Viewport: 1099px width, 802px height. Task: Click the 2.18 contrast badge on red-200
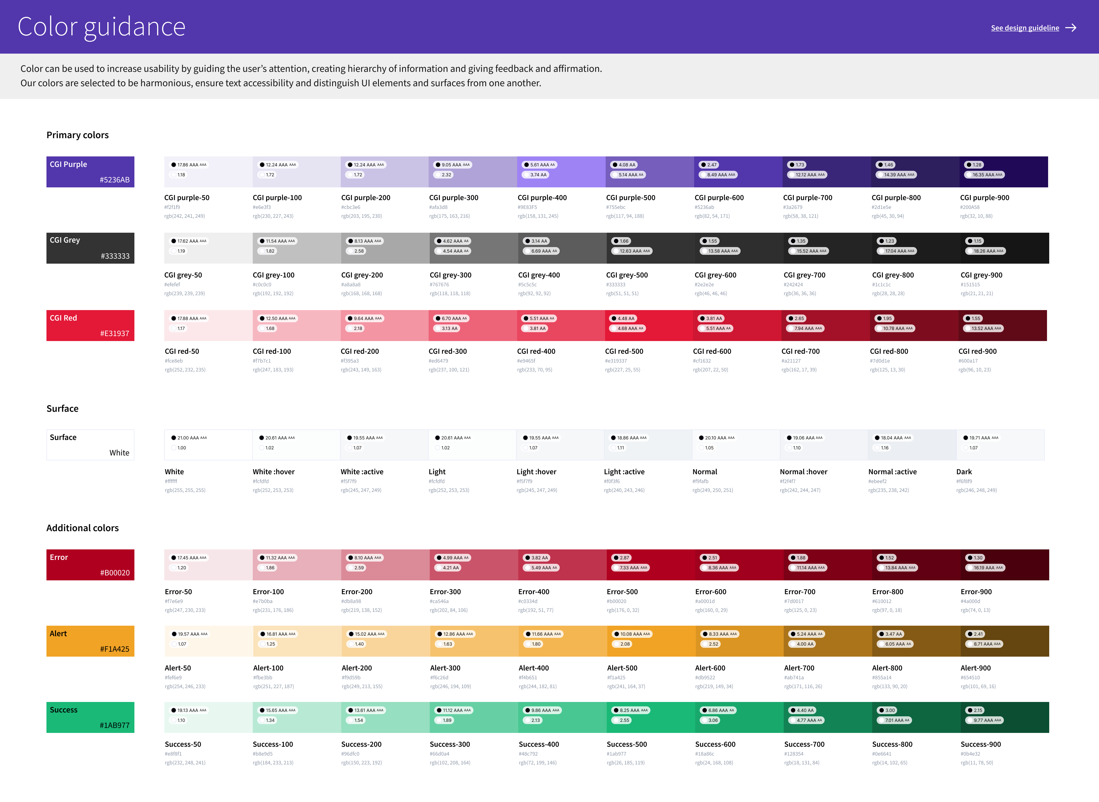click(x=355, y=329)
